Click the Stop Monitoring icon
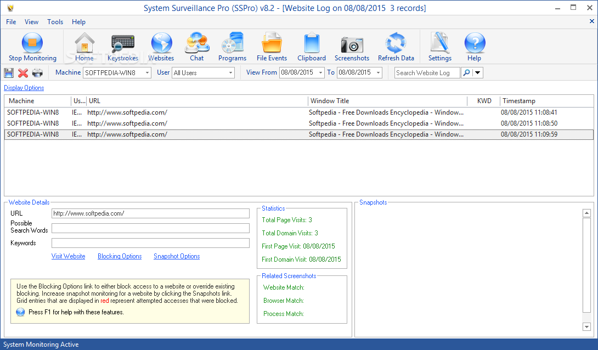The width and height of the screenshot is (598, 350). click(32, 43)
